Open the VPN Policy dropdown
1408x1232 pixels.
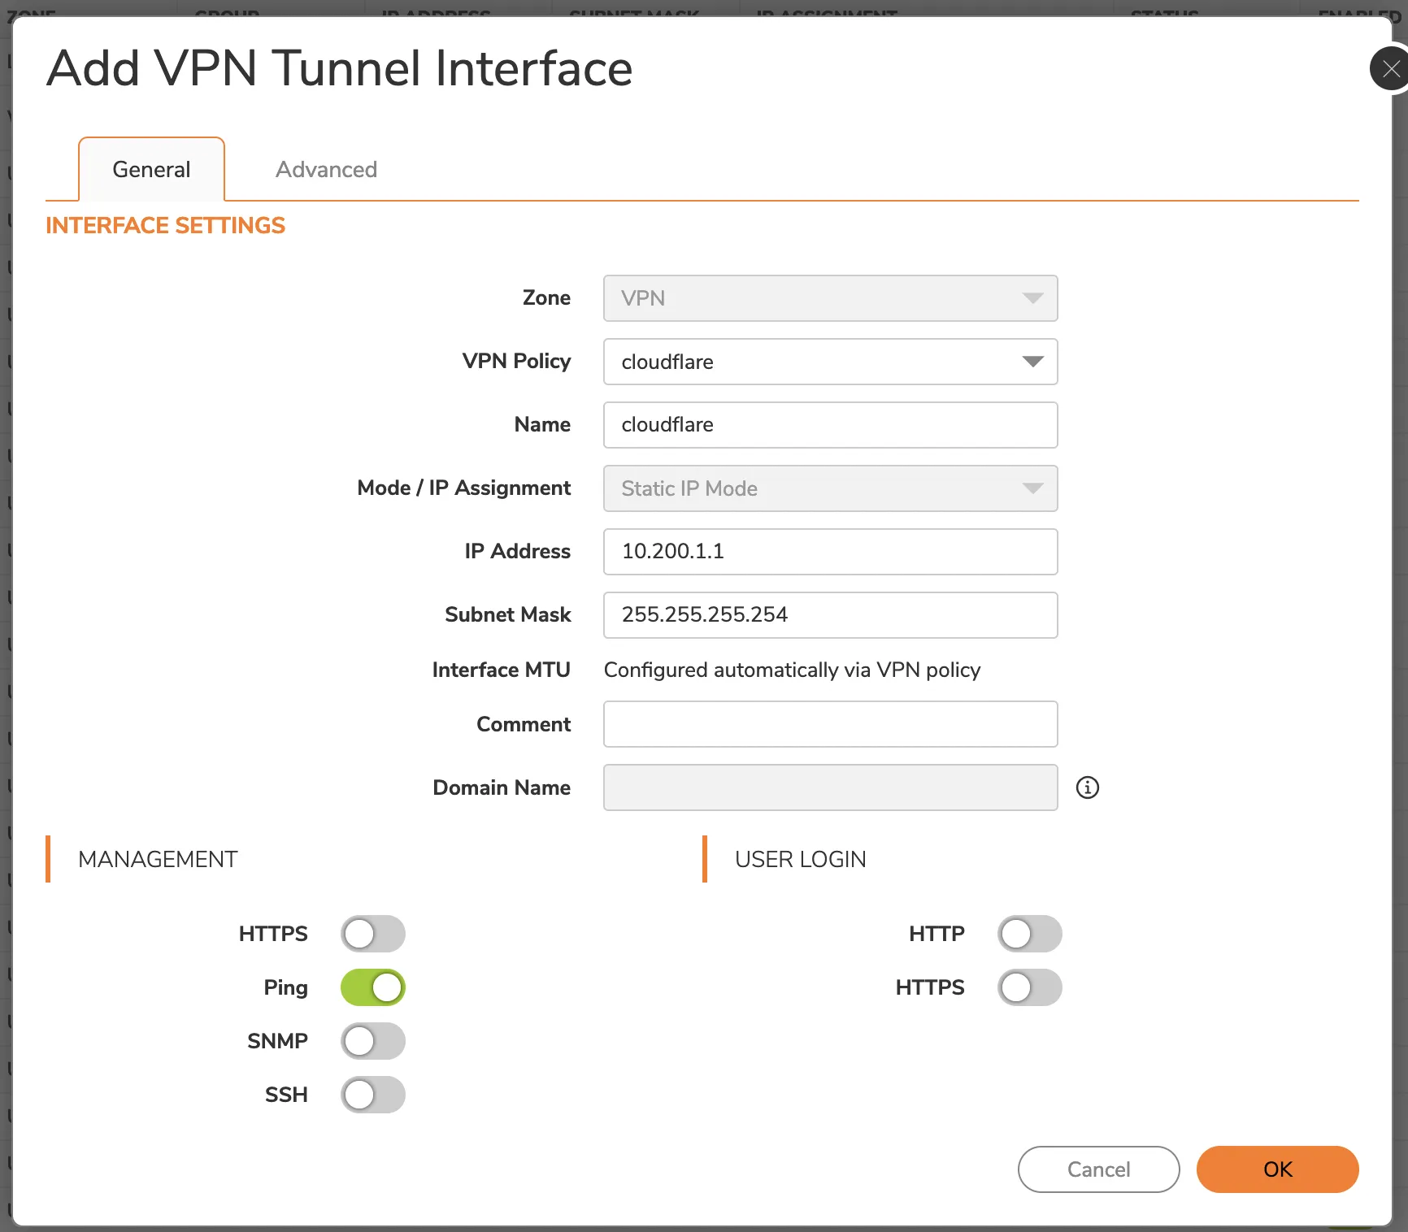829,362
